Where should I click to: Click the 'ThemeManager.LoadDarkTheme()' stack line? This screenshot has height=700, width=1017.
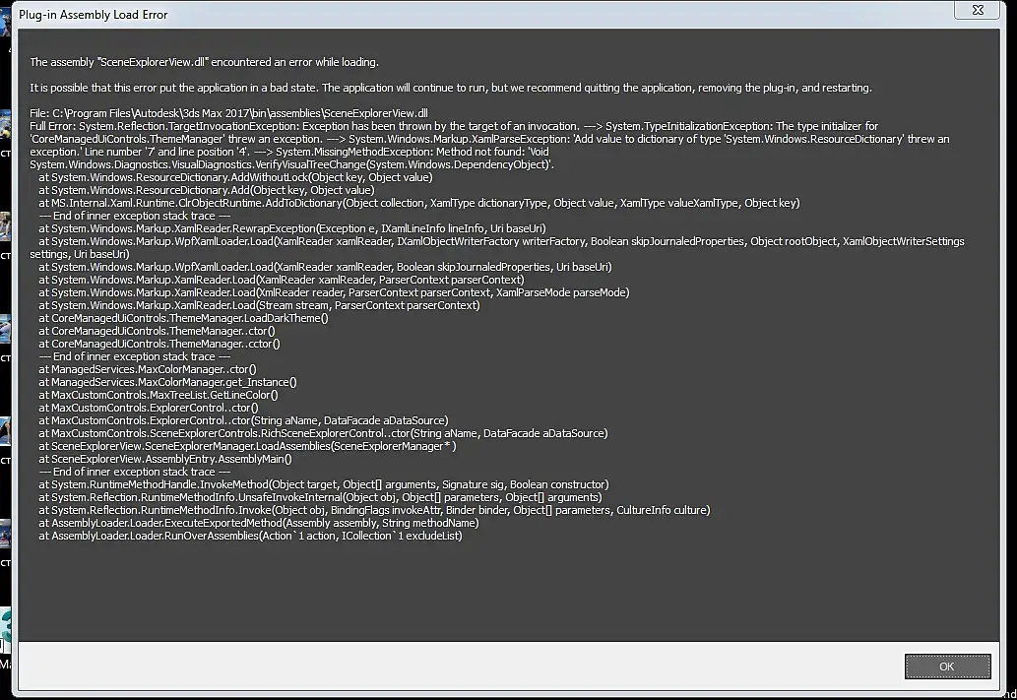(x=183, y=319)
